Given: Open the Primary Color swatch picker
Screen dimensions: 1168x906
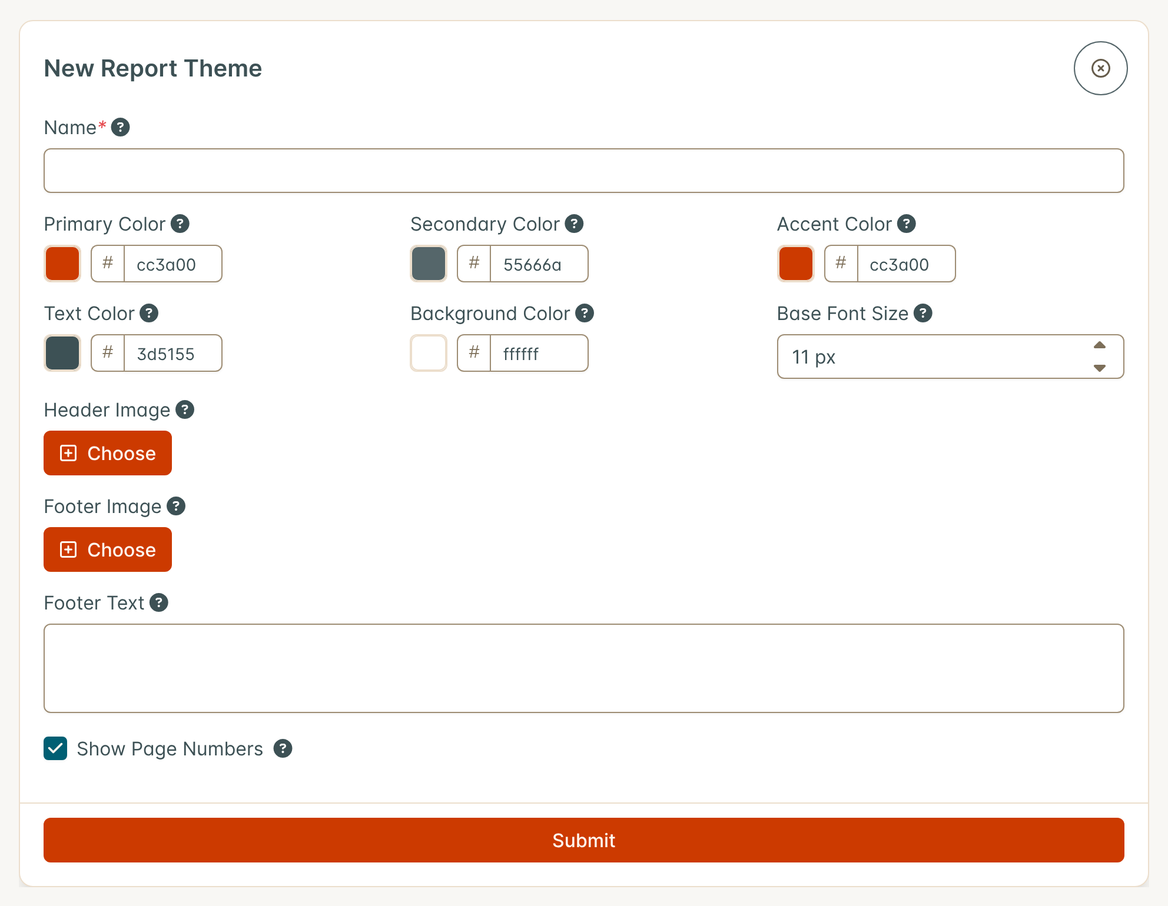Looking at the screenshot, I should (62, 264).
